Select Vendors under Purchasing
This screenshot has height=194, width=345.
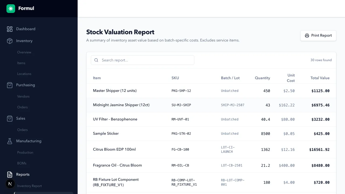click(23, 96)
